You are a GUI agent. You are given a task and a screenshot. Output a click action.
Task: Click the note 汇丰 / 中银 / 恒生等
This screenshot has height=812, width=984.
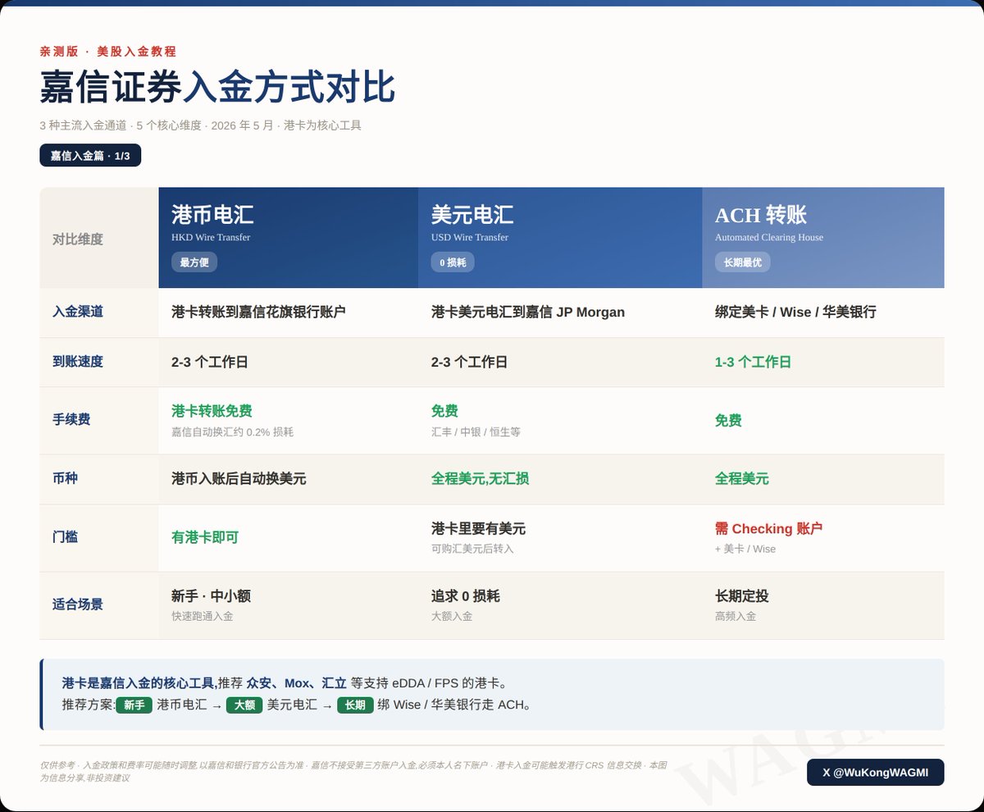[x=476, y=431]
